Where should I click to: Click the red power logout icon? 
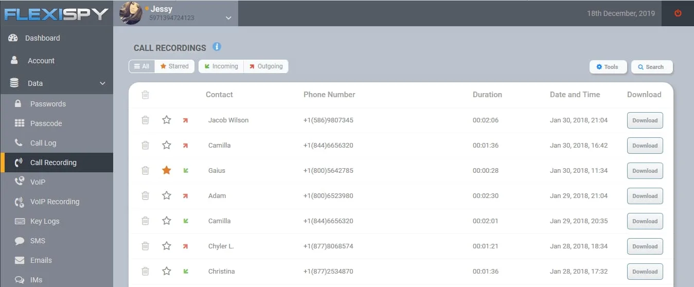tap(678, 13)
